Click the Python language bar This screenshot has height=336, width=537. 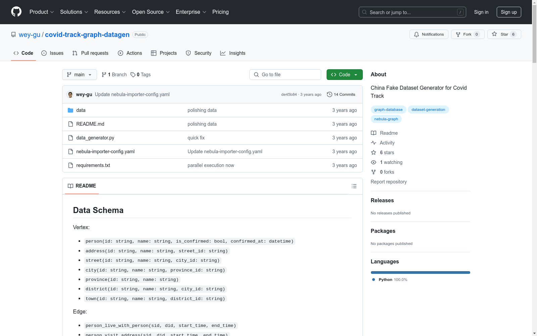(x=421, y=272)
